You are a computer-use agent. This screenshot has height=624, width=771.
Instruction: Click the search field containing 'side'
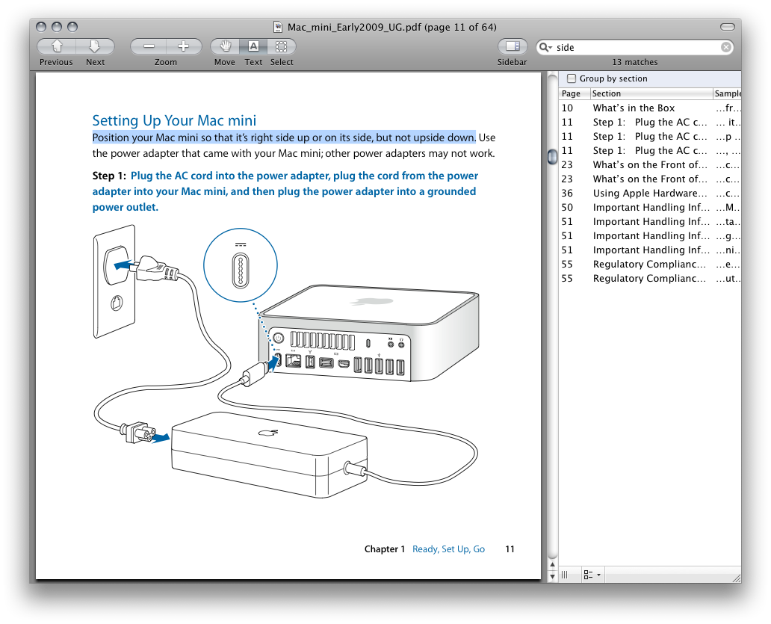point(637,47)
